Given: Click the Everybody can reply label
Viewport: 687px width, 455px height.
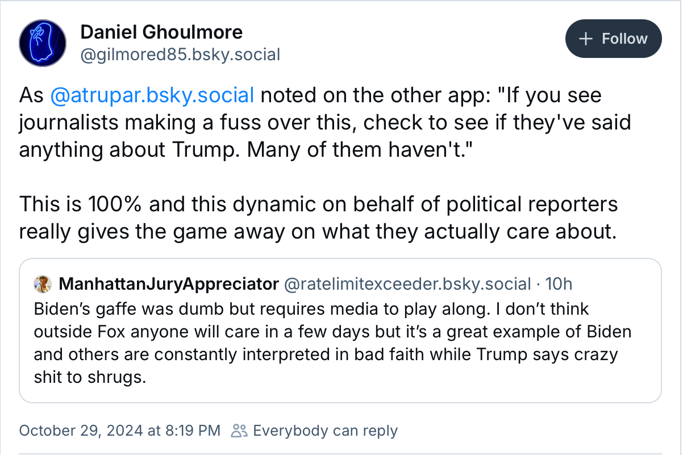Looking at the screenshot, I should tap(325, 431).
